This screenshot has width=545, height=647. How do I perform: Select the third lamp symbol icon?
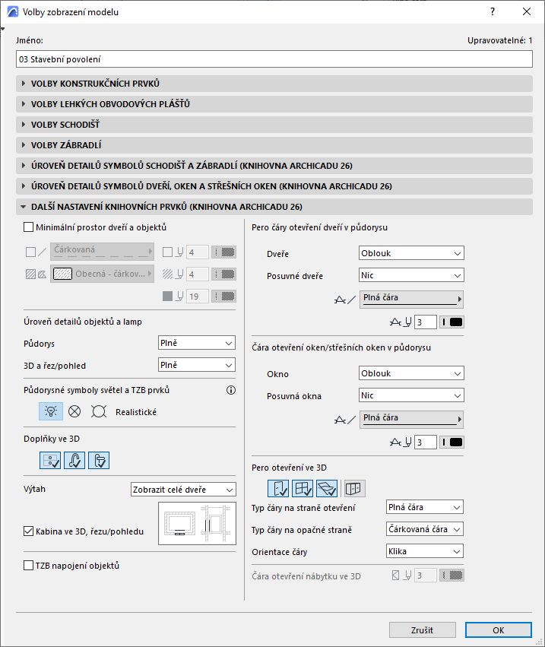click(x=99, y=411)
